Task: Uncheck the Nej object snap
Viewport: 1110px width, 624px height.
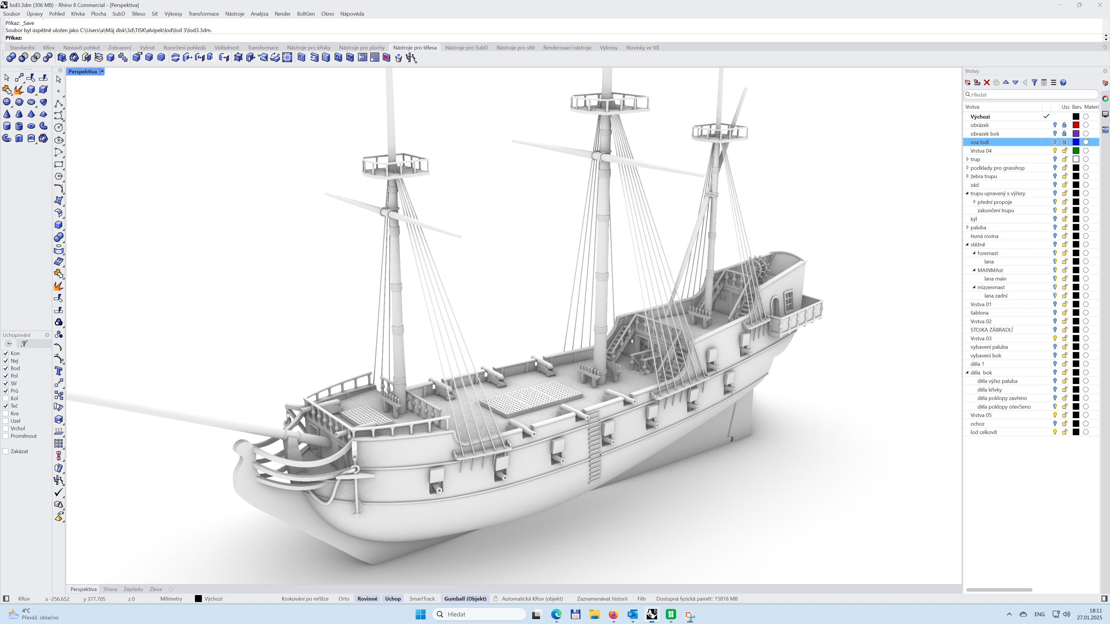Action: coord(5,361)
